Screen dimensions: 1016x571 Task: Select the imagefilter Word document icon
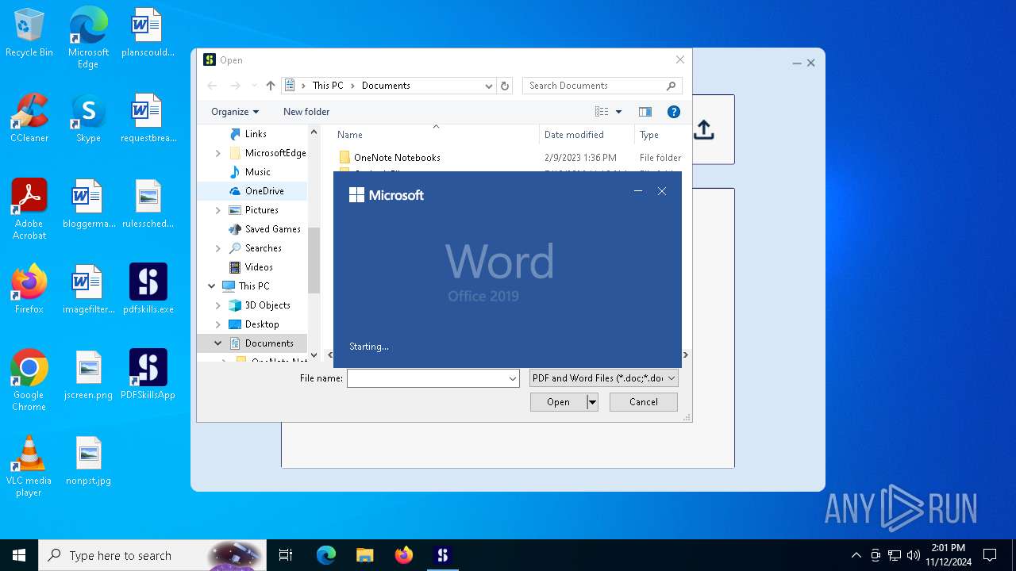(x=88, y=289)
